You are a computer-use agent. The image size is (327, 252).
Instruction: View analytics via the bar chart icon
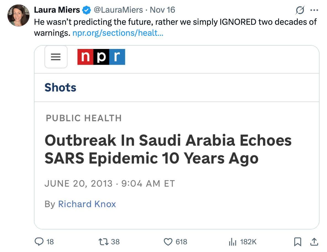233,242
